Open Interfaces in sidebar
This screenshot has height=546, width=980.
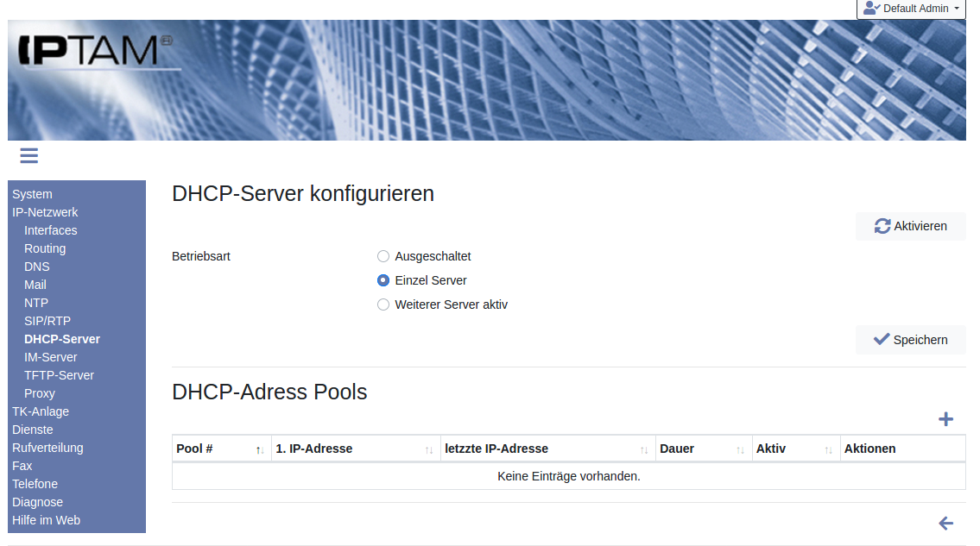[x=51, y=230]
